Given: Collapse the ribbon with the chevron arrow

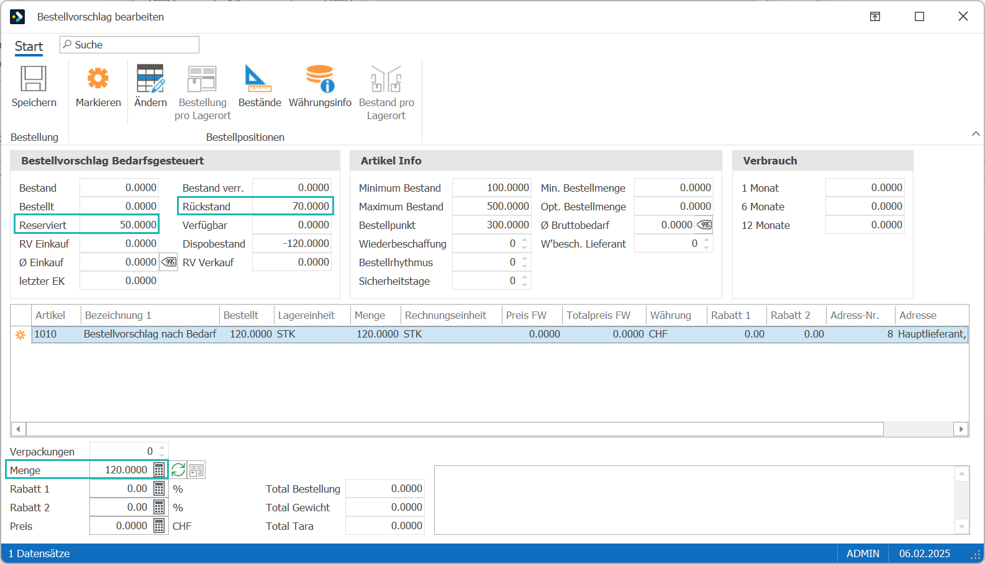Looking at the screenshot, I should tap(976, 133).
